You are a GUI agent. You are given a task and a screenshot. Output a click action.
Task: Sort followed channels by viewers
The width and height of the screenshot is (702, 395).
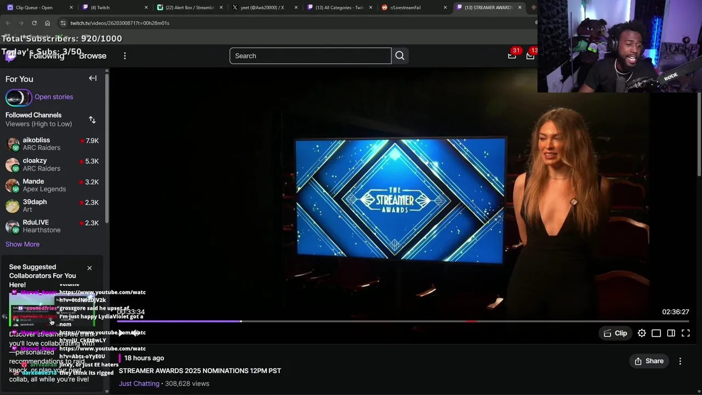pos(92,120)
